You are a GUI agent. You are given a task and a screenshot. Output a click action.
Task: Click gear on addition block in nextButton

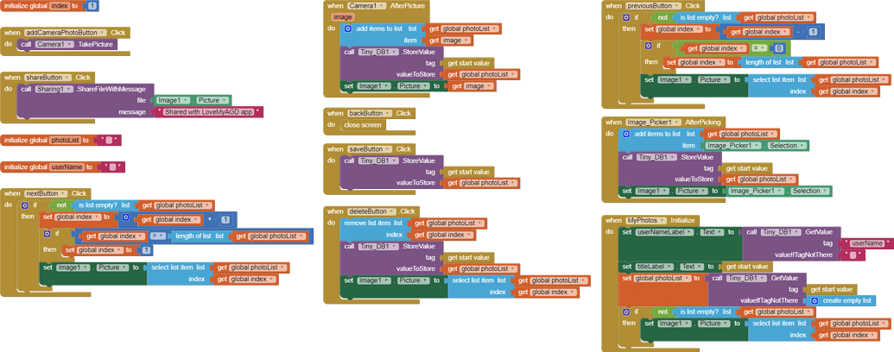coord(126,218)
